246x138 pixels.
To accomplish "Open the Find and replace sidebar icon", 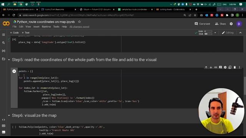I will [3, 43].
